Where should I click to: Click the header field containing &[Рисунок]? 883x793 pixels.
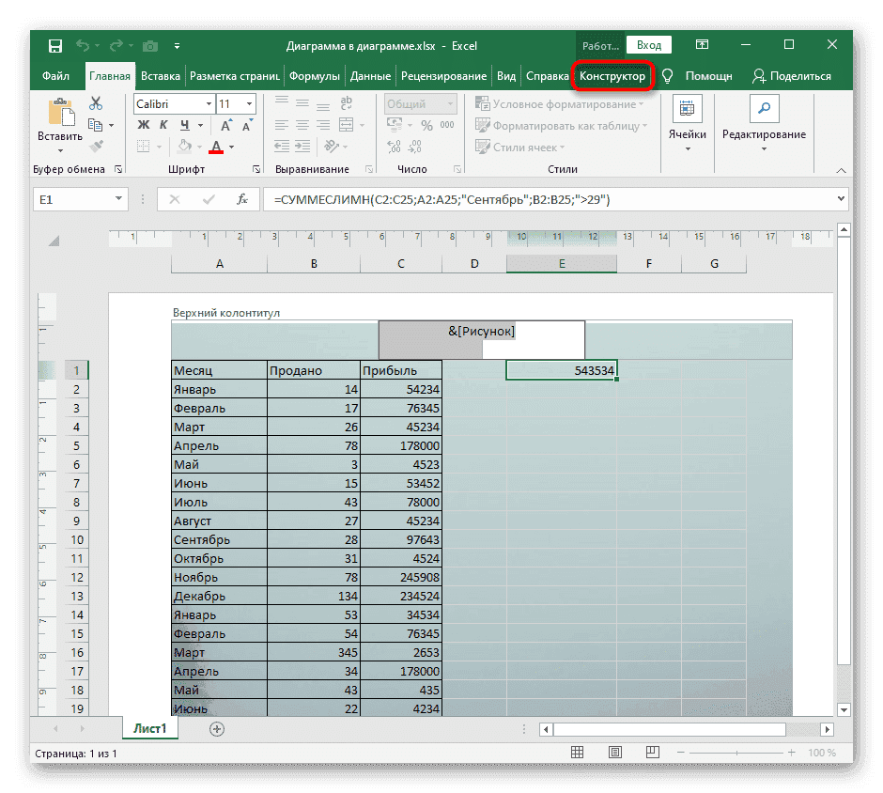pos(481,339)
